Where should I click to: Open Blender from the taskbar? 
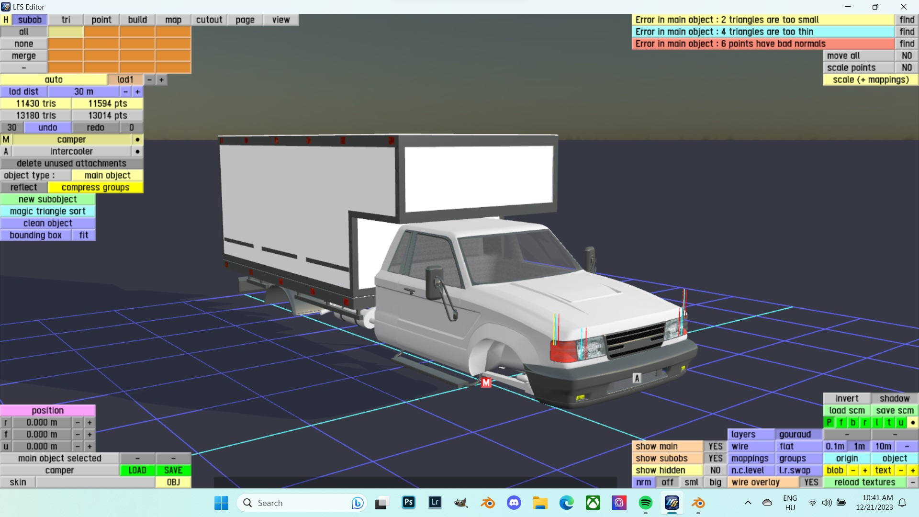click(488, 503)
